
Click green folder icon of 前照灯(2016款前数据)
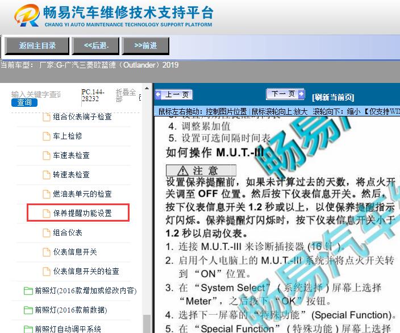28,310
